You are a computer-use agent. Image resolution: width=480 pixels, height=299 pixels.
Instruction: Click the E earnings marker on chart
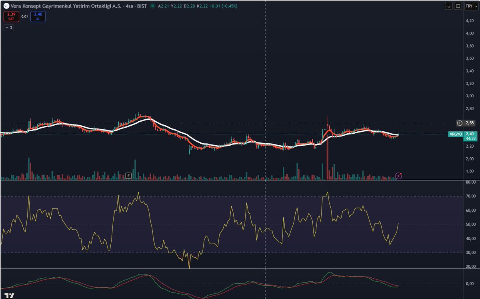[128, 175]
